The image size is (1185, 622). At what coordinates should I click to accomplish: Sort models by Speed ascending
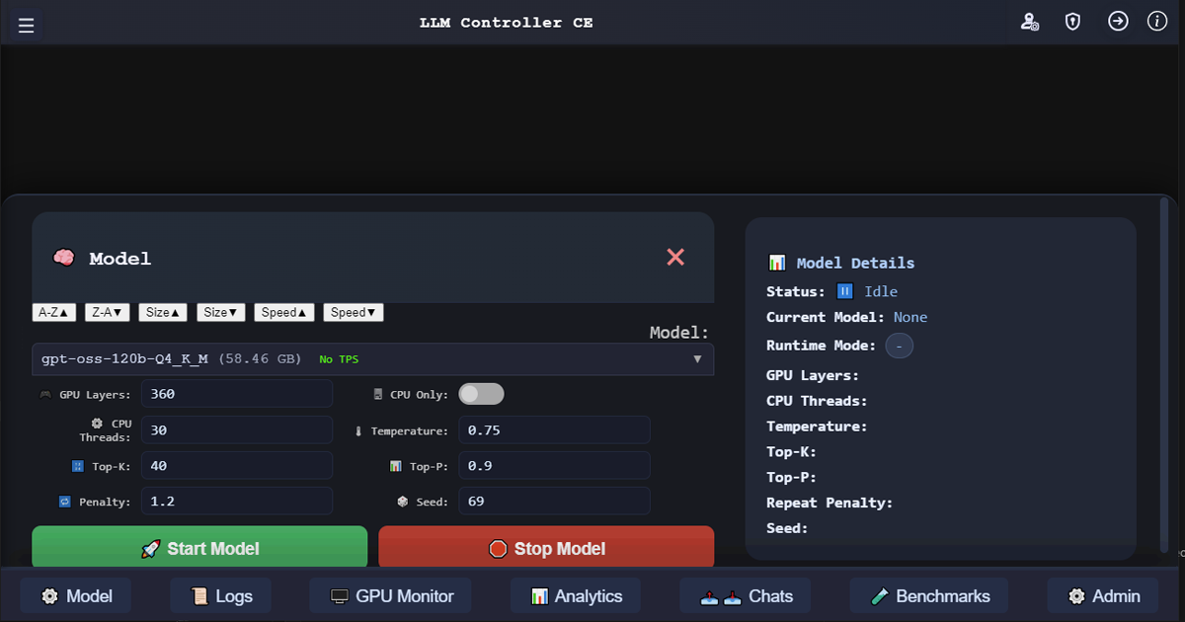coord(284,312)
